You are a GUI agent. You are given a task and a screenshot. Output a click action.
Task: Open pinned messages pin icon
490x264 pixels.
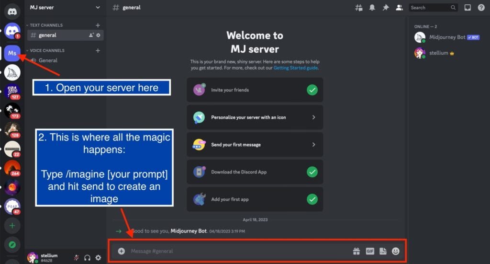tap(386, 8)
